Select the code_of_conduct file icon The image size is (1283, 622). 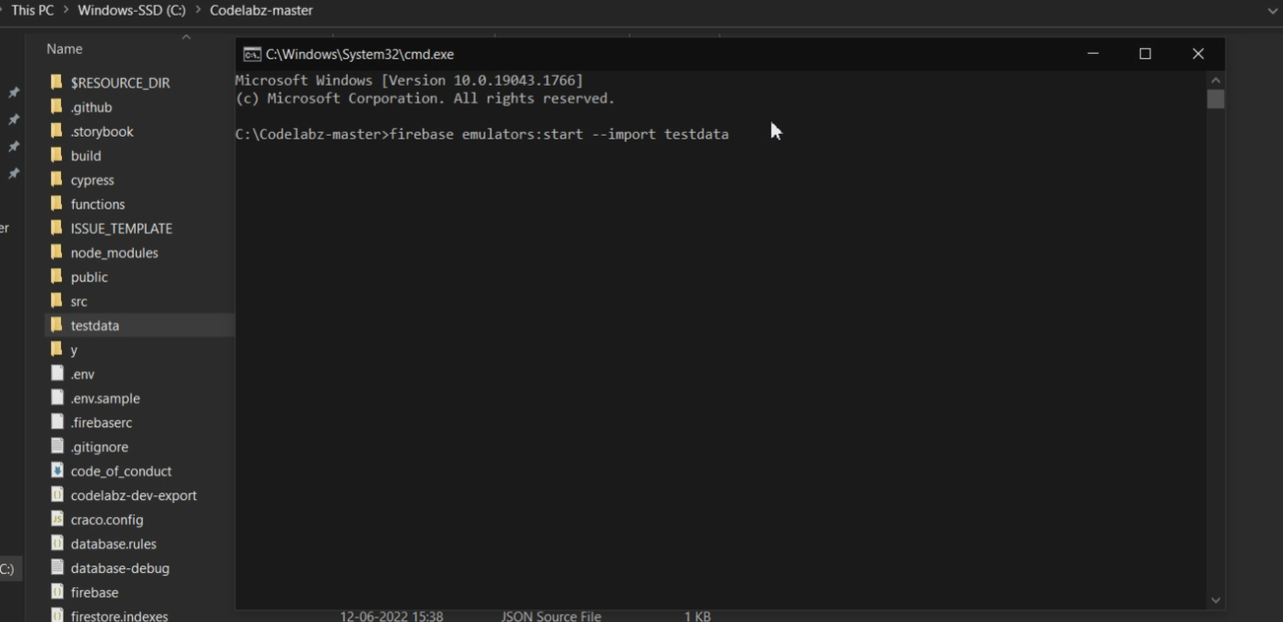coord(57,471)
